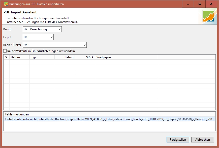Viewport: 219px width, 148px height.
Task: Click the first empty row in bookings table
Action: pyautogui.click(x=109, y=62)
